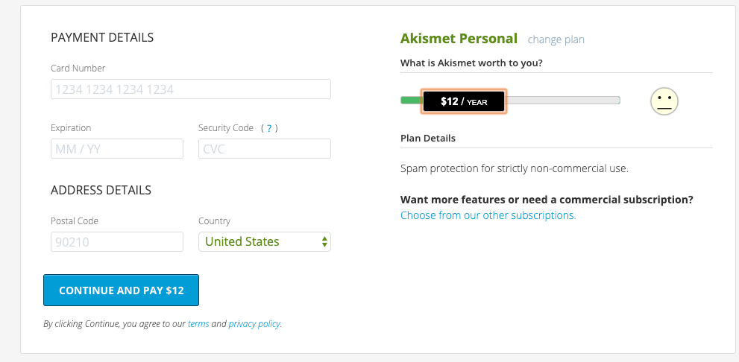Open the Country dropdown showing United States
The width and height of the screenshot is (739, 362).
pos(264,241)
